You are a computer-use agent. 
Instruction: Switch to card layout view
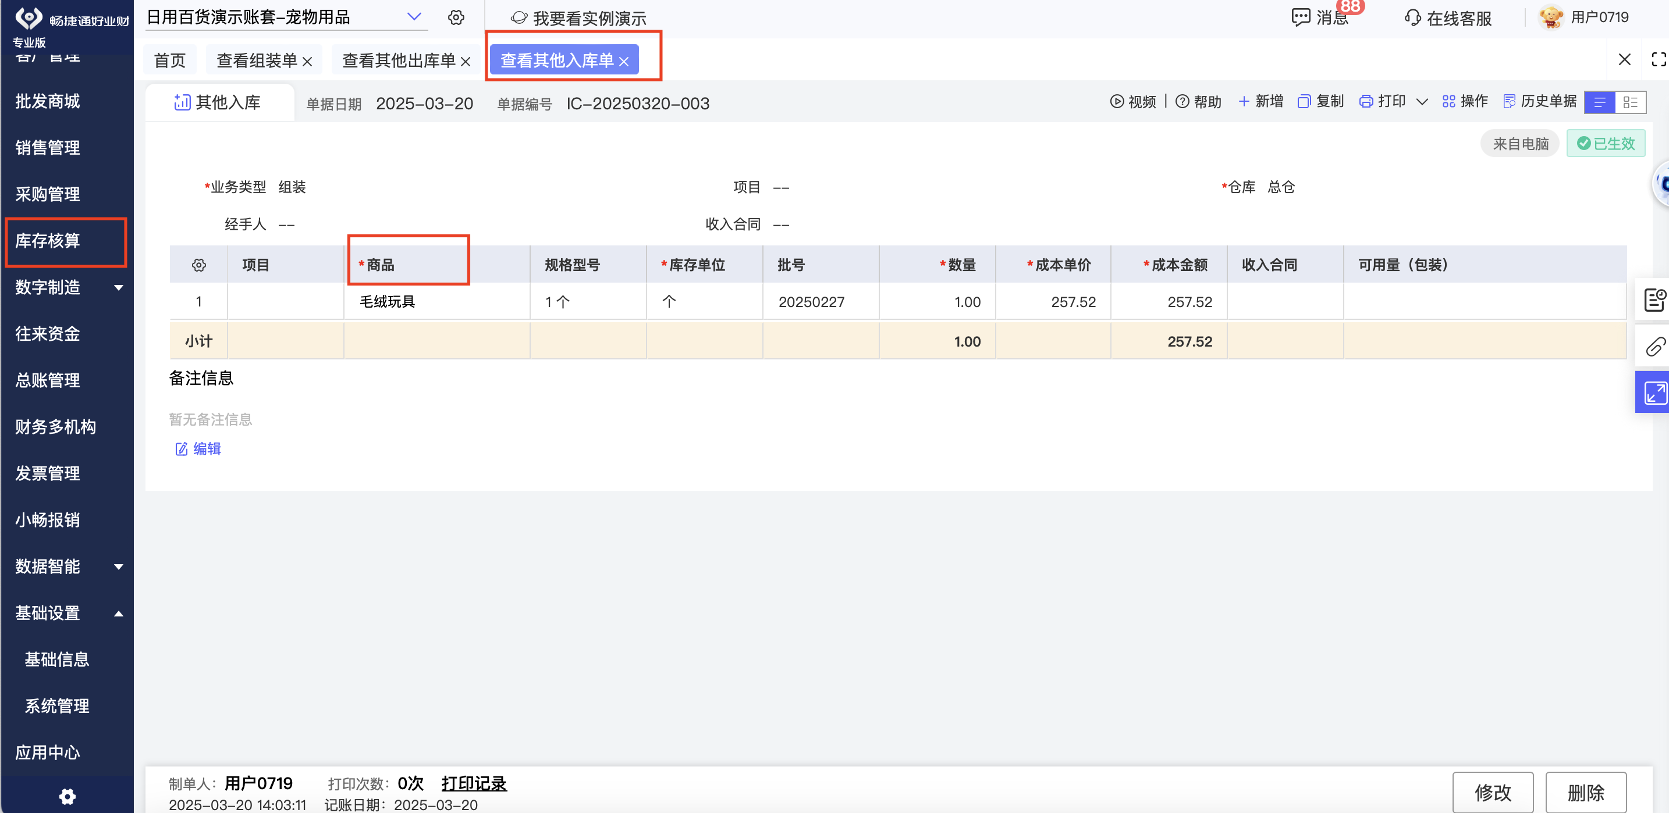click(x=1630, y=102)
